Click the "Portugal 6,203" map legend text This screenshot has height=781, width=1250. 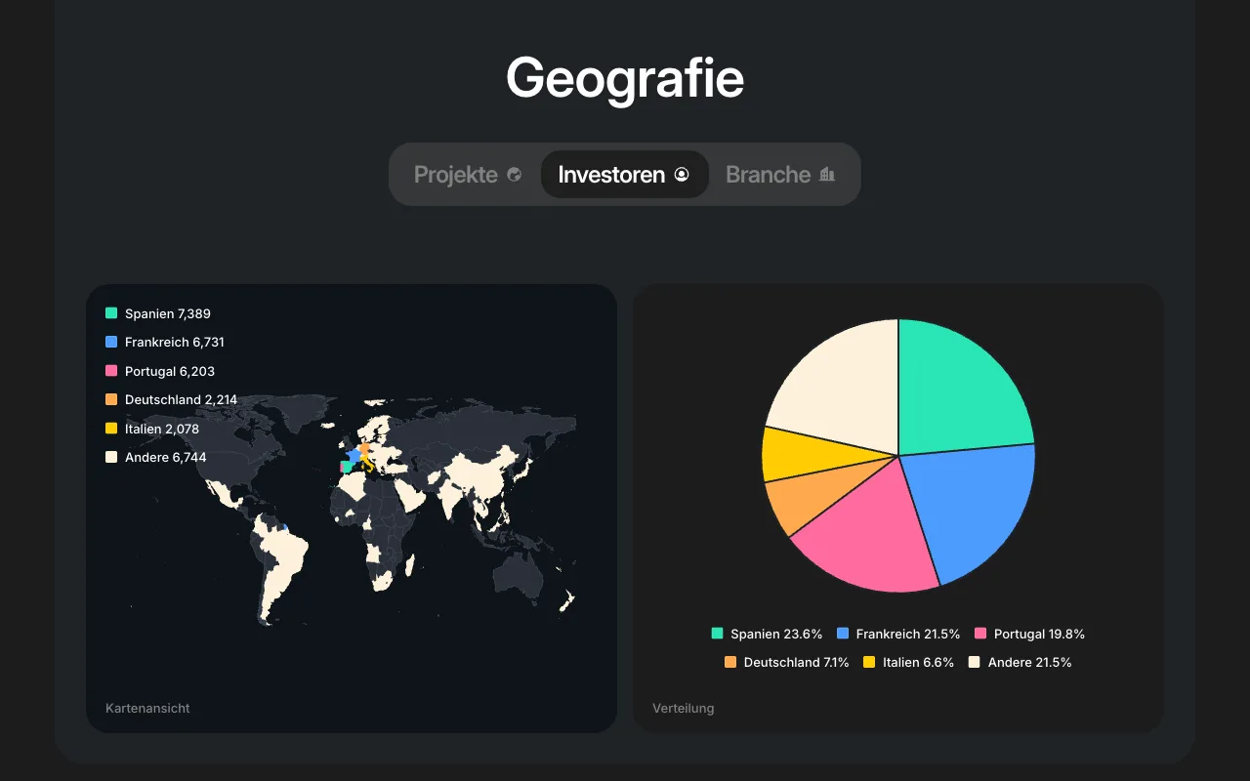coord(170,371)
